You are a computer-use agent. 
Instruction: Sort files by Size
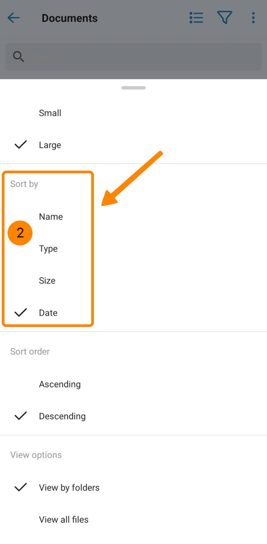coord(47,281)
